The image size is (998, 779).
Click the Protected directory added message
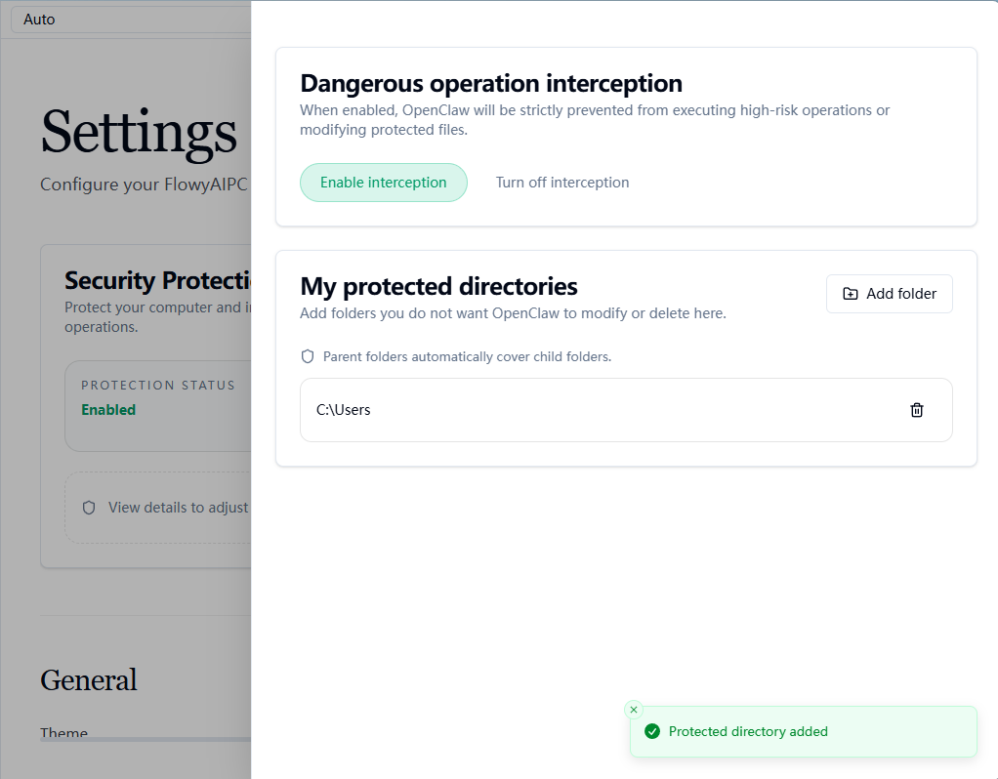748,731
